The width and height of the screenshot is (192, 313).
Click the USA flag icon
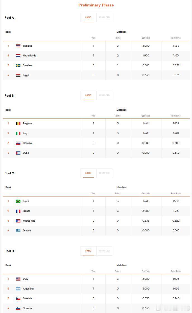[18, 279]
